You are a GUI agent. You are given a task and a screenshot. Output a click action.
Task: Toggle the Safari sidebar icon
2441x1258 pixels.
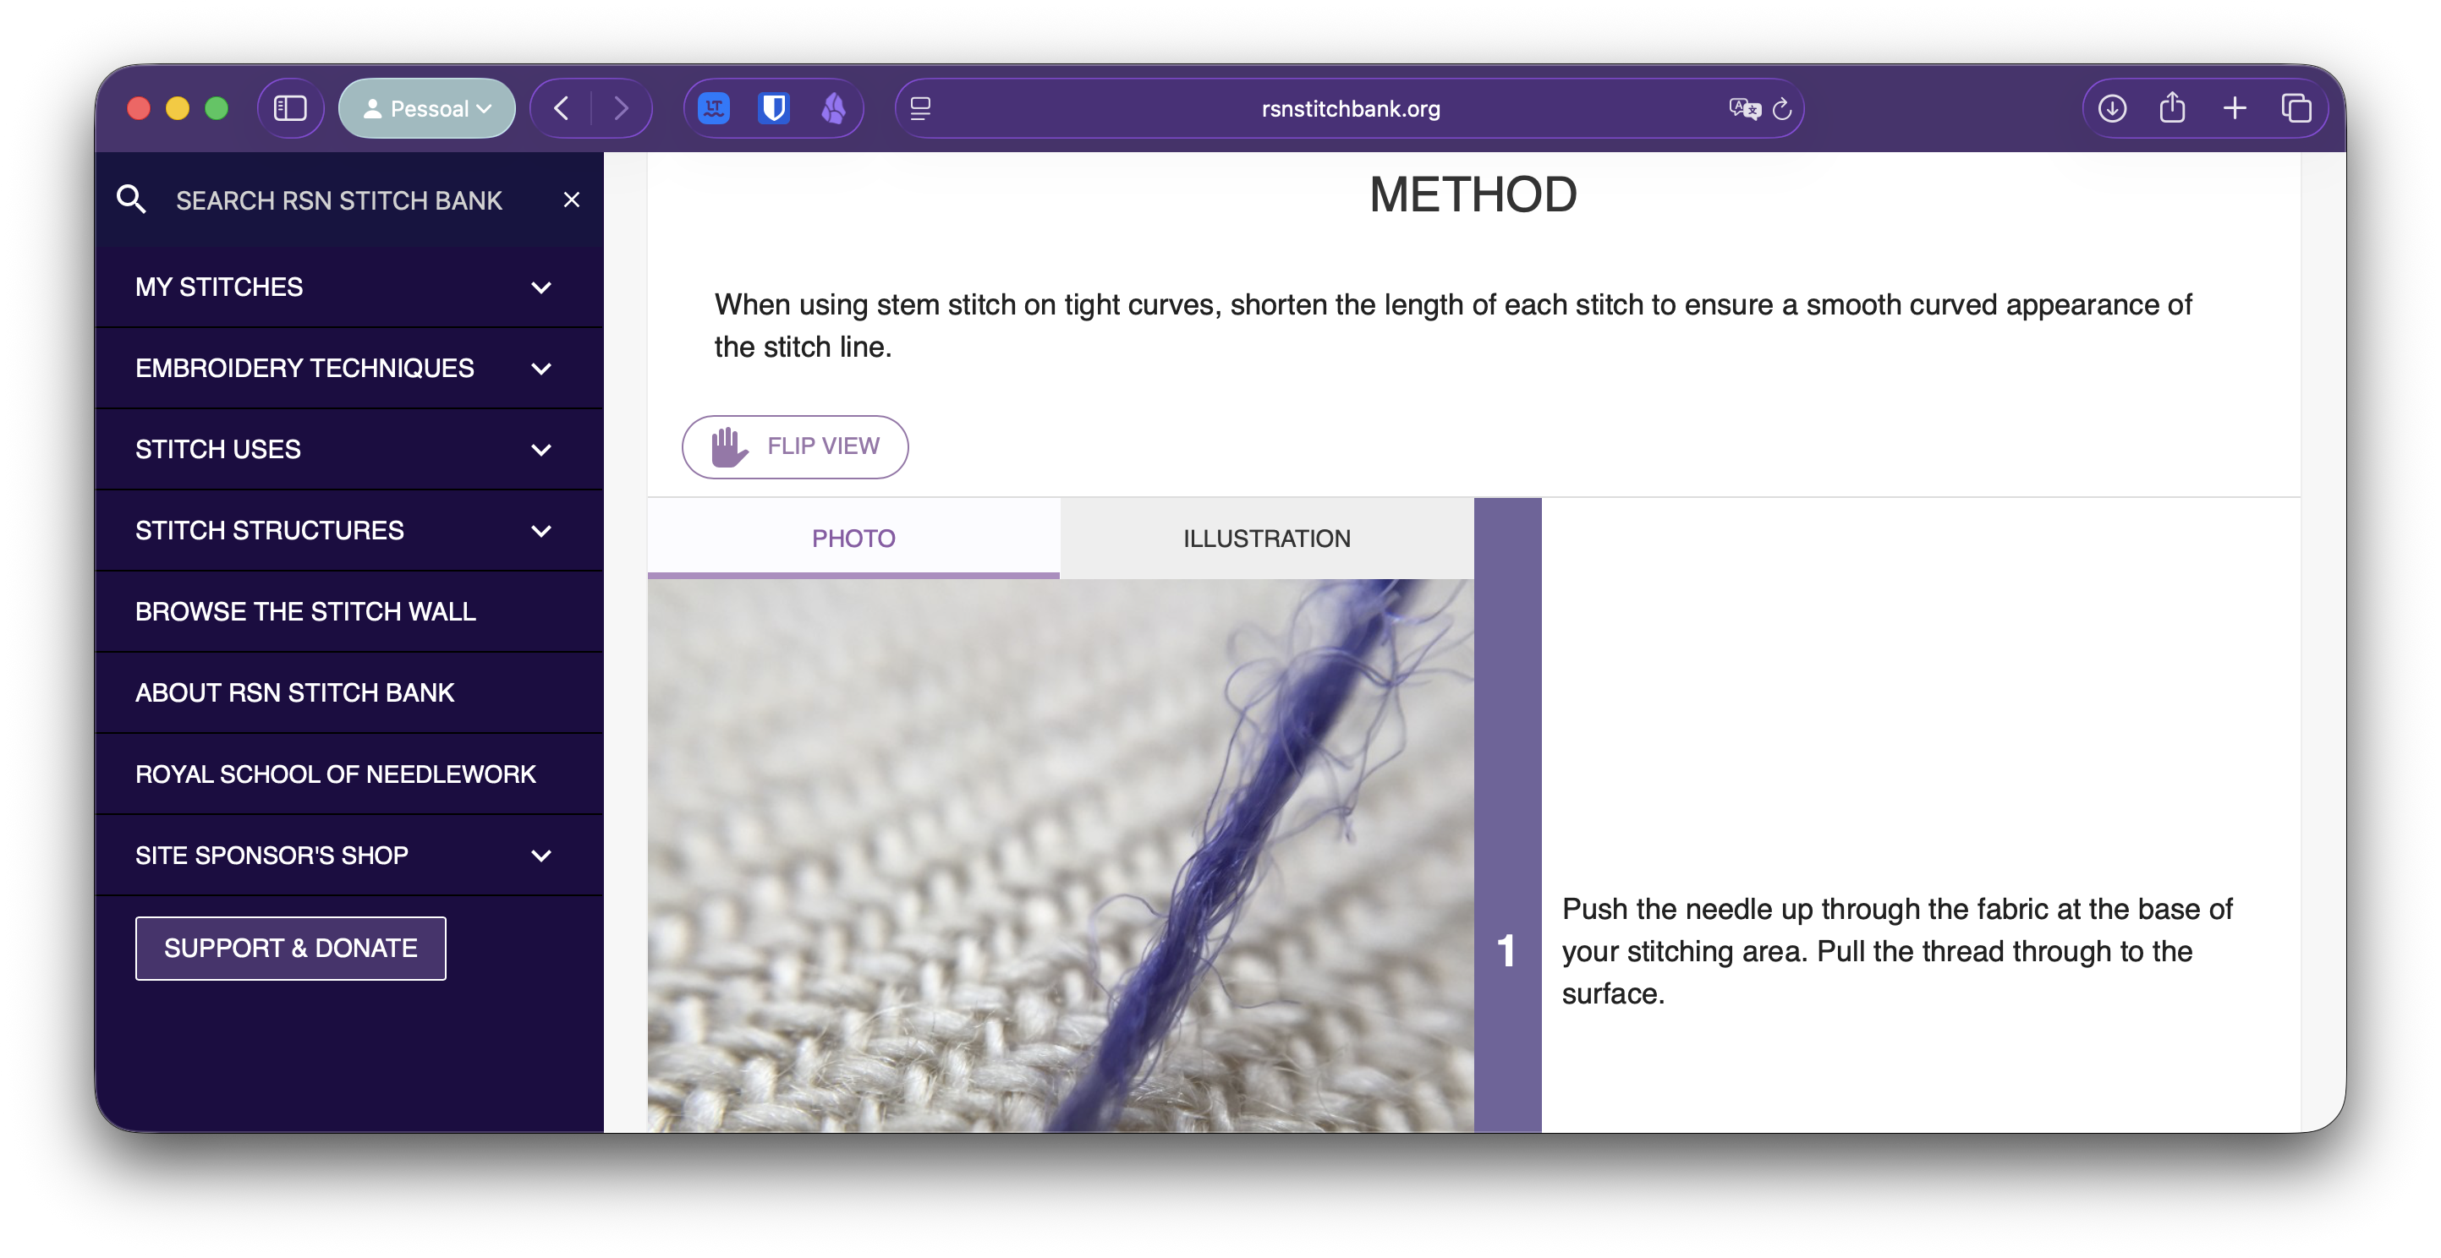[x=290, y=109]
